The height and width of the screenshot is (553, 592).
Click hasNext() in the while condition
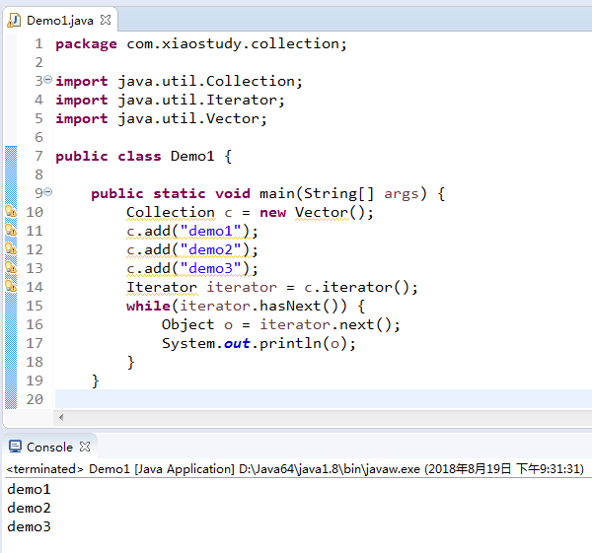pyautogui.click(x=298, y=306)
